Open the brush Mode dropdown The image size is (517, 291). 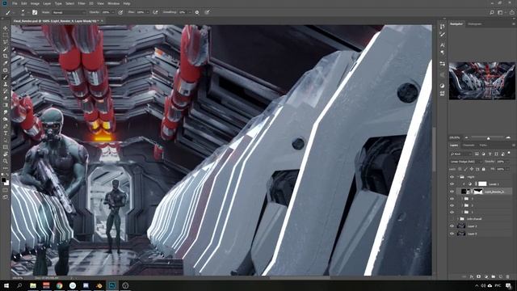pyautogui.click(x=69, y=12)
